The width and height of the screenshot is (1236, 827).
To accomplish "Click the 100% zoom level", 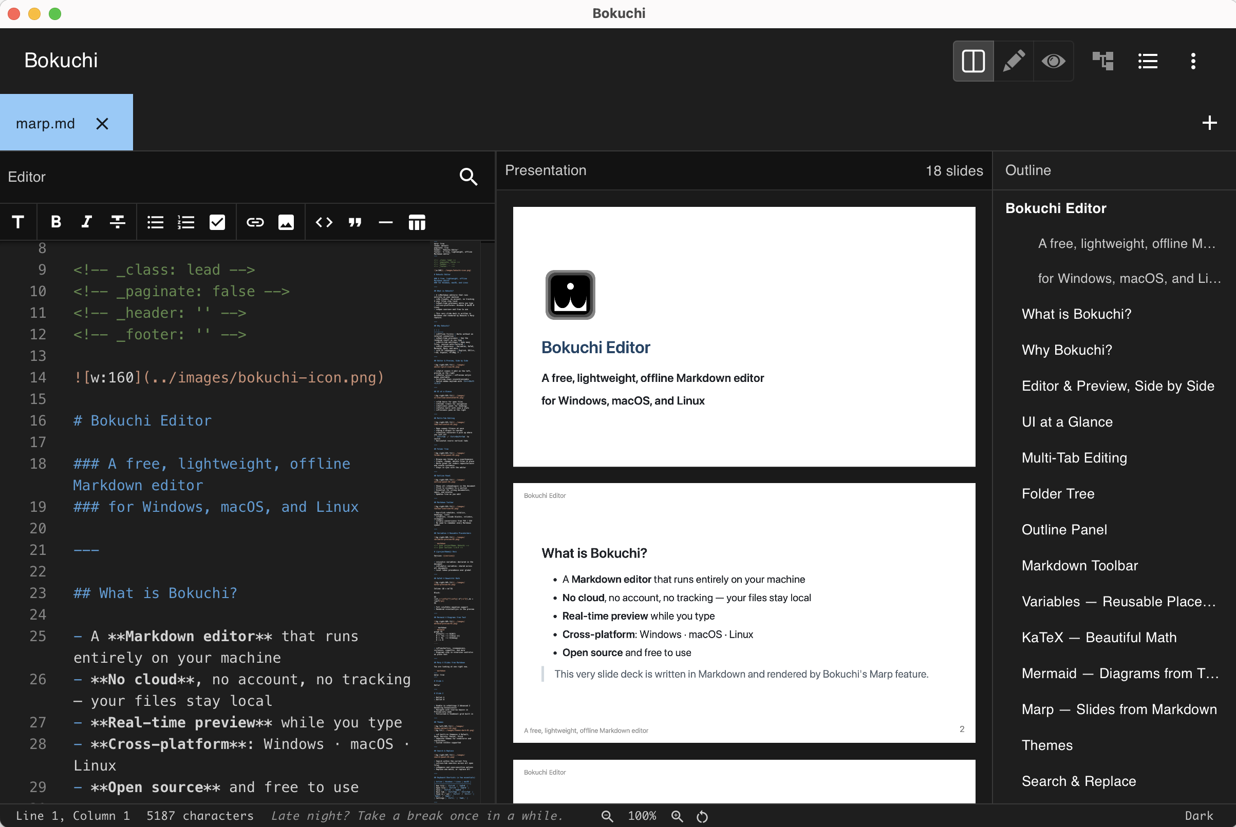I will click(642, 816).
